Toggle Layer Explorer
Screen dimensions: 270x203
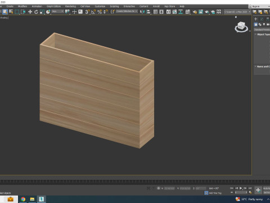pyautogui.click(x=161, y=12)
